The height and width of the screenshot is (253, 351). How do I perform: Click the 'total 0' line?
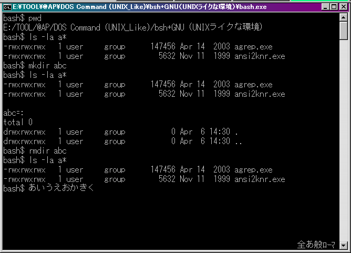18,122
